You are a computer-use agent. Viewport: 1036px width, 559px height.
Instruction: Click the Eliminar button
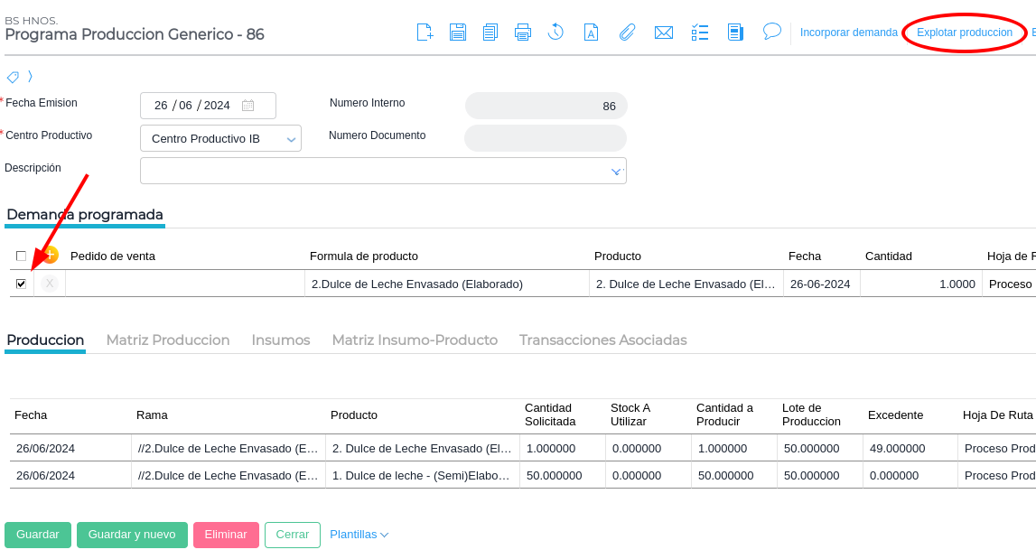[x=226, y=535]
